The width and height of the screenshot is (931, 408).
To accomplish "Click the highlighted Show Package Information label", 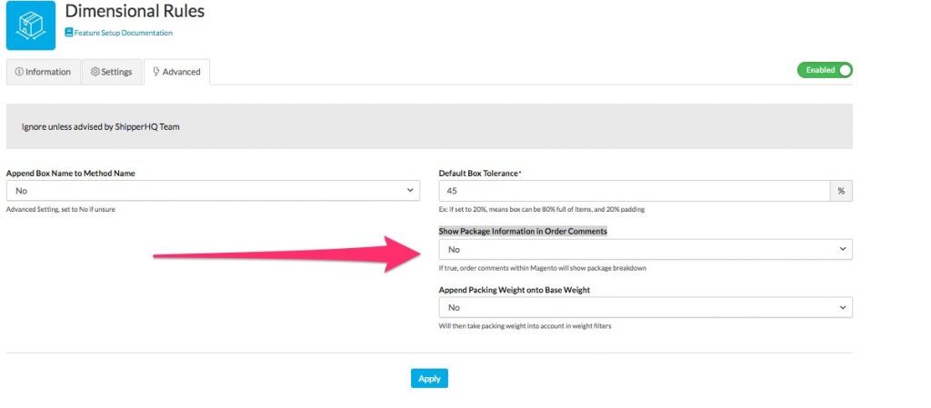I will pos(523,231).
